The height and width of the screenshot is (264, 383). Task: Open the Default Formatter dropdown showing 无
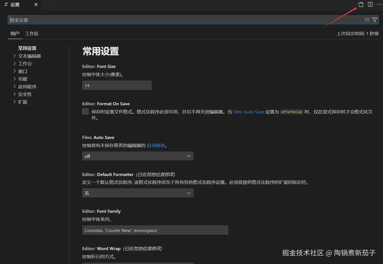(138, 193)
